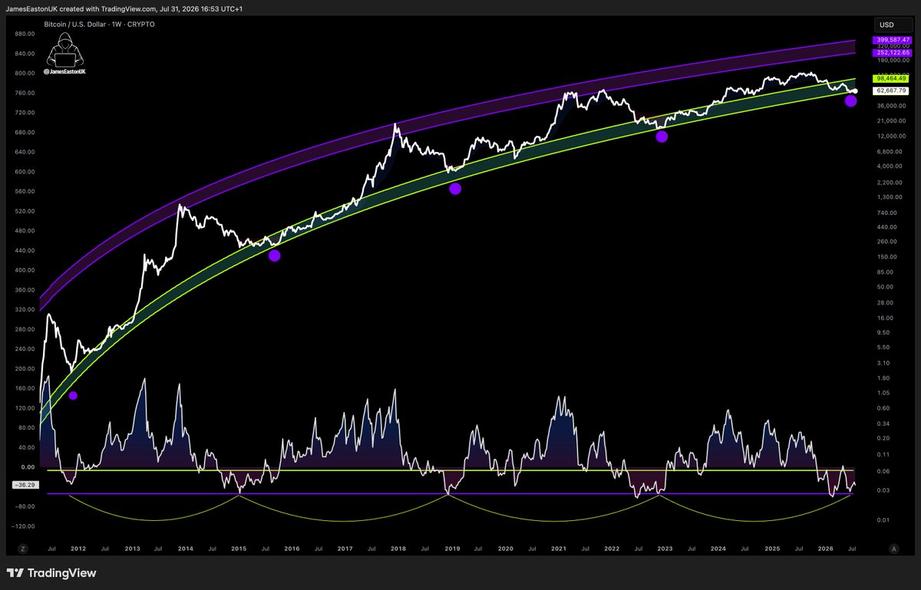
Task: Click the 2023 label on the time axis
Action: (x=665, y=549)
